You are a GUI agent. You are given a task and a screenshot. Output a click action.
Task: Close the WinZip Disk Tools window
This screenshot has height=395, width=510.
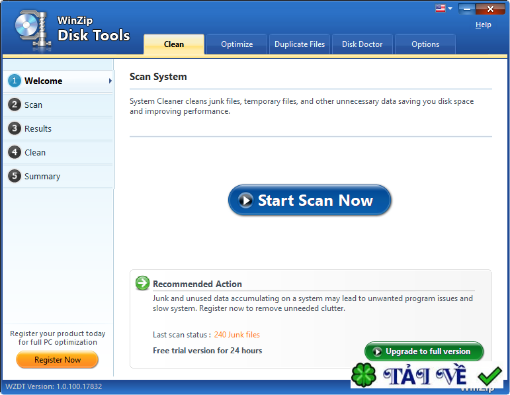point(490,9)
